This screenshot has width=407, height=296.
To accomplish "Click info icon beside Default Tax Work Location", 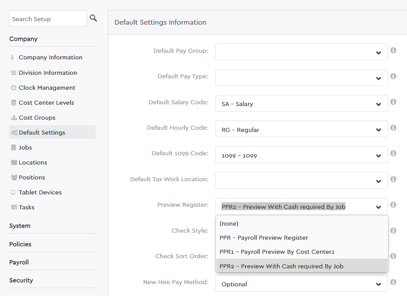I will tap(393, 179).
